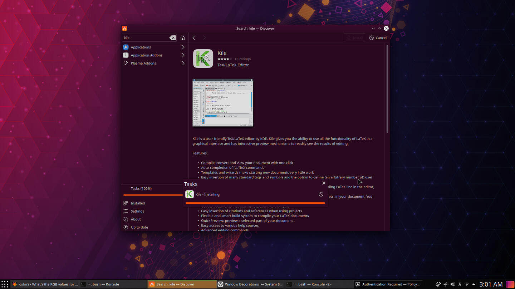This screenshot has width=515, height=289.
Task: Click the disabled Install button
Action: pyautogui.click(x=354, y=38)
